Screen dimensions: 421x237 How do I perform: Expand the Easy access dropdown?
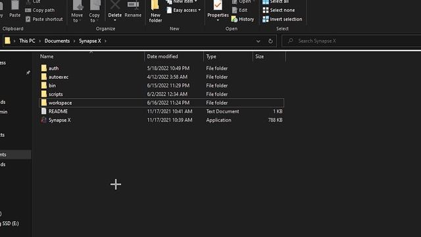pos(184,11)
